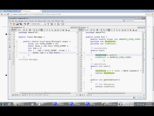The image size is (154, 116).
Task: Click the NetBeans quick search field
Action: [x=134, y=21]
